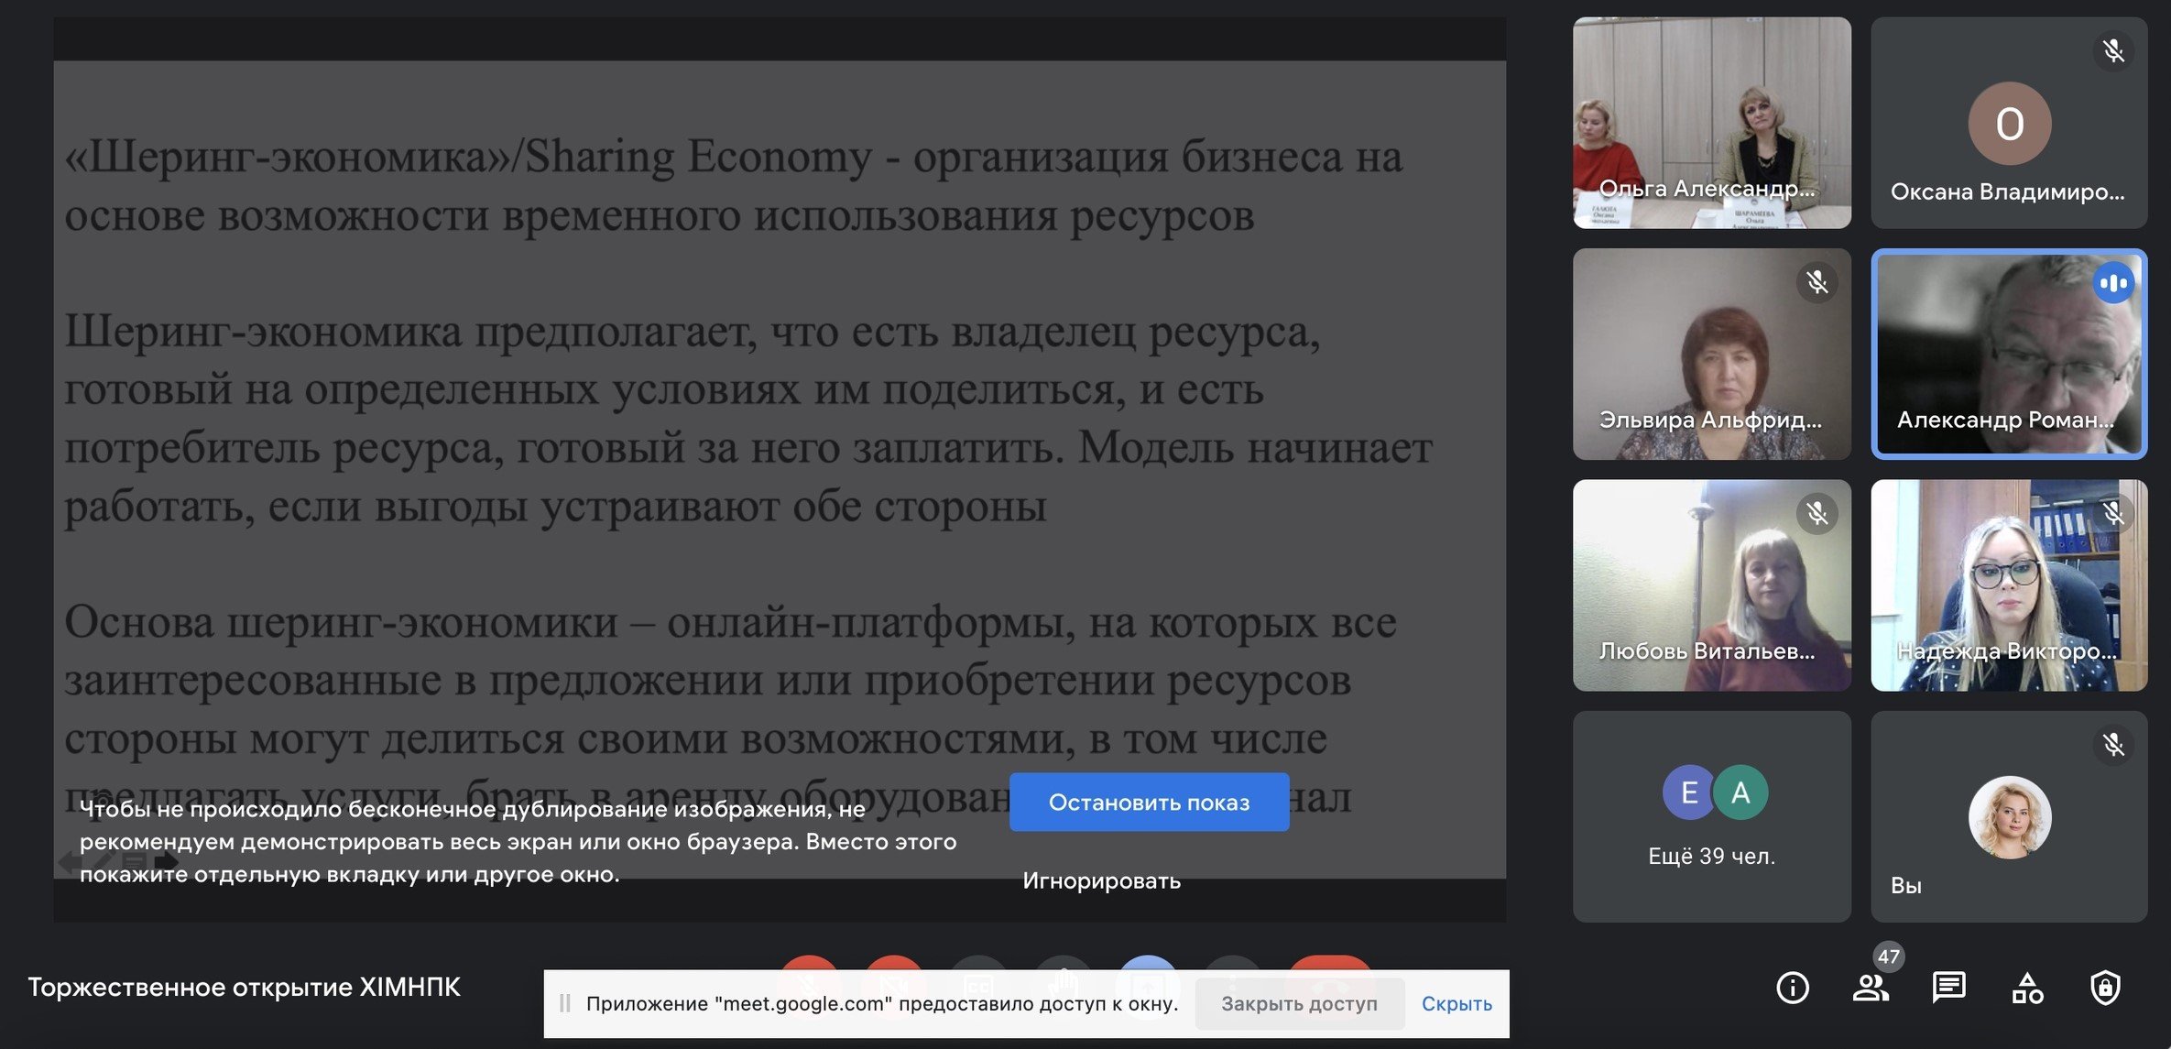
Task: Click the 'Скрыть' link
Action: point(1456,1003)
